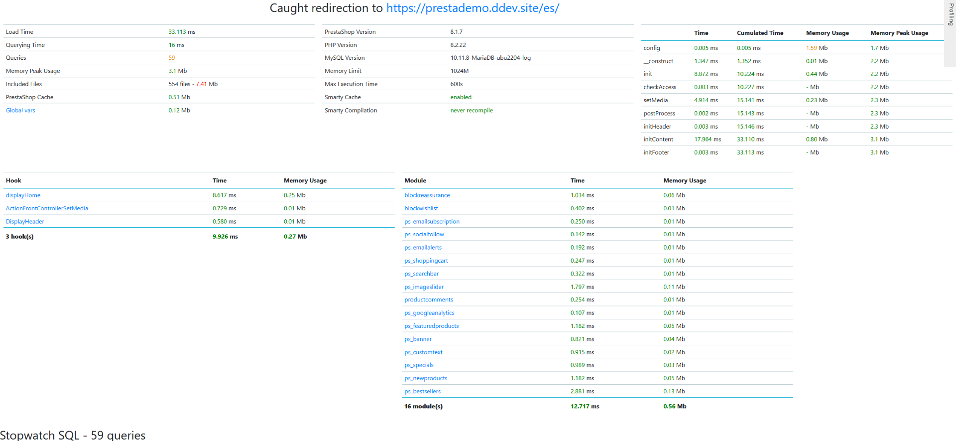Open the ps_emailsubscription module link
956x441 pixels.
coord(432,221)
